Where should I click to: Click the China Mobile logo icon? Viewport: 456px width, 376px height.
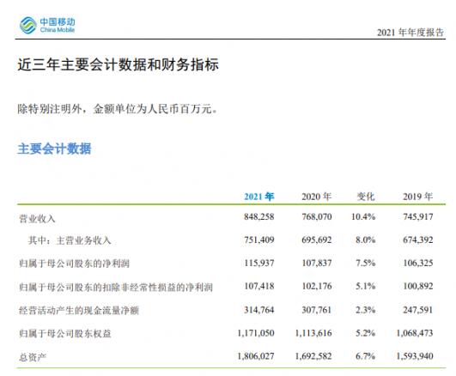[28, 25]
